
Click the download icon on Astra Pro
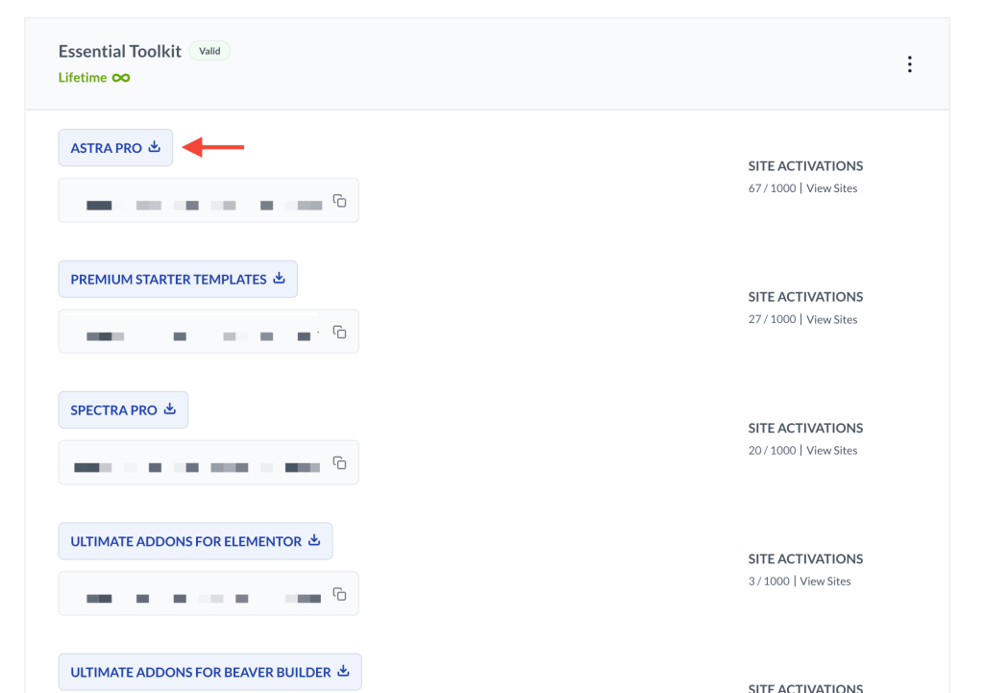tap(154, 147)
